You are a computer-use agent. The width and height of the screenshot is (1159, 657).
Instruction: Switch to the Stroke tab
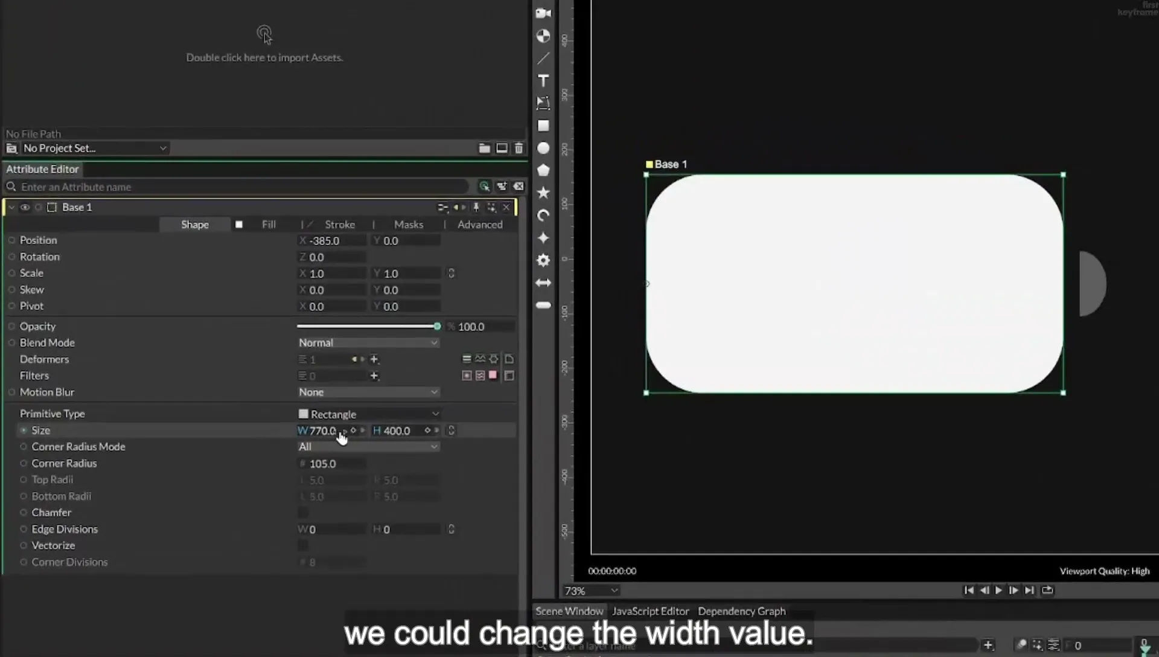(340, 224)
